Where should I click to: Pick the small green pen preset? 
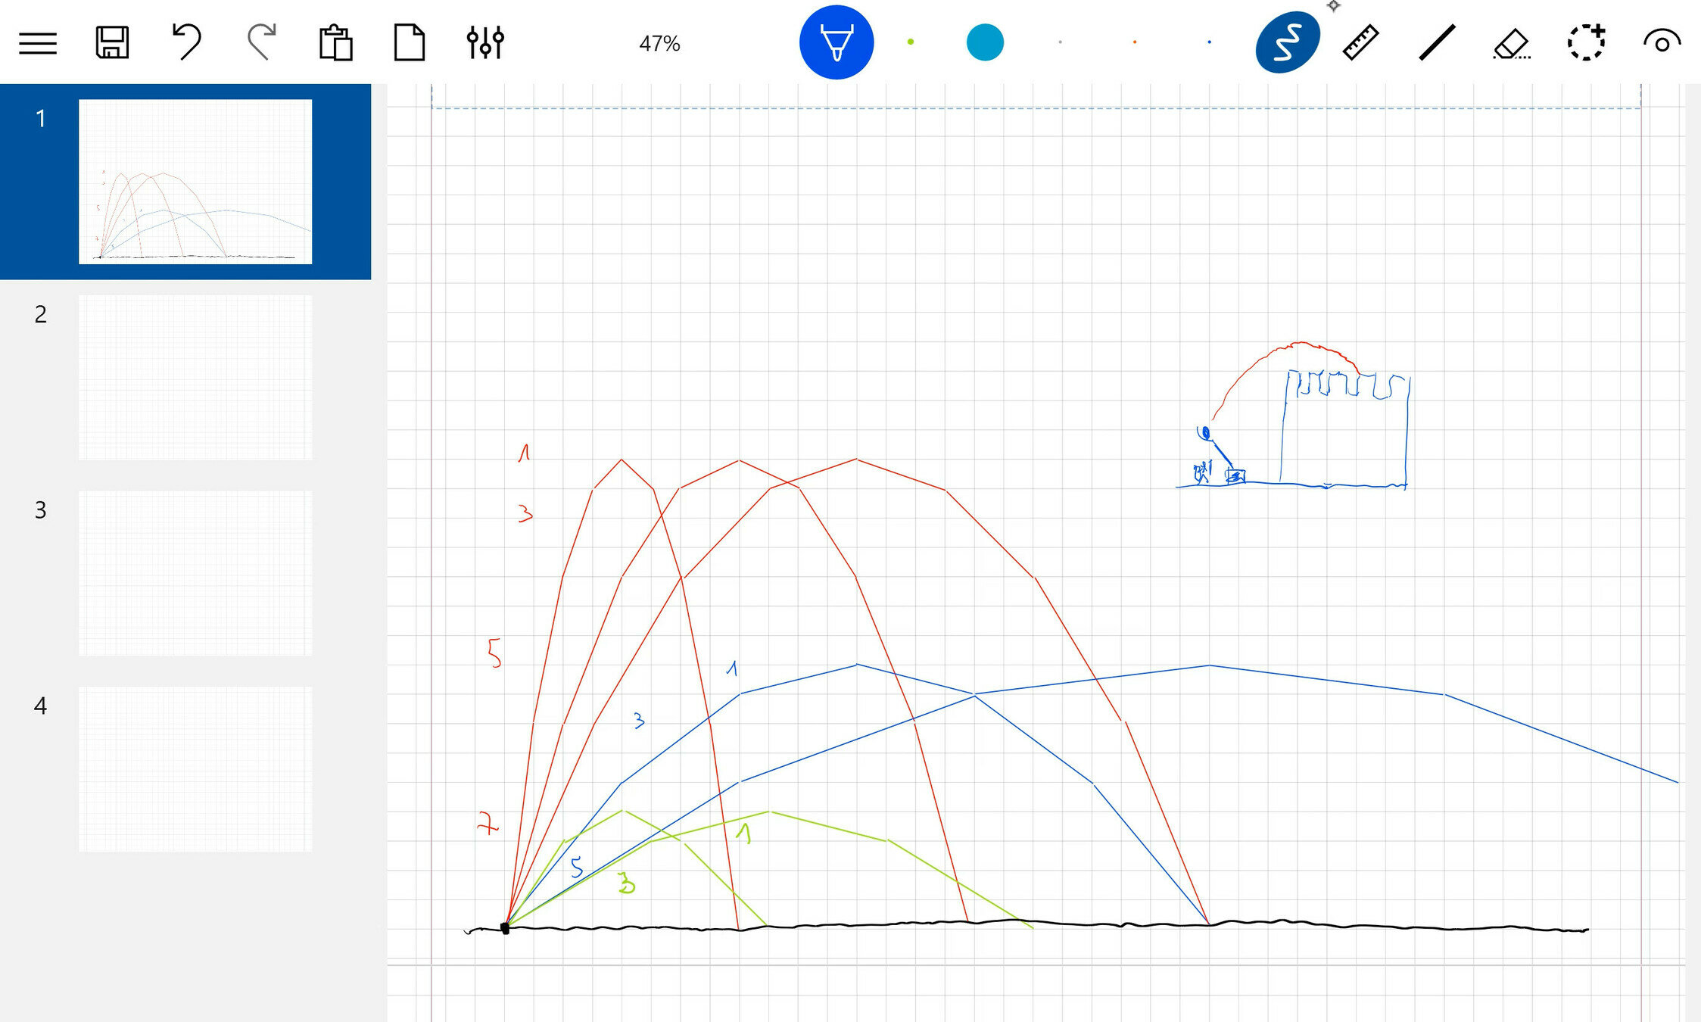pyautogui.click(x=911, y=42)
